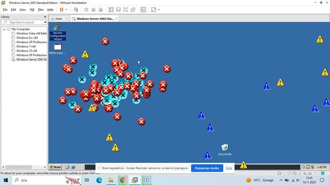Pause the running virtual machine
The width and height of the screenshot is (330, 185).
click(x=61, y=10)
